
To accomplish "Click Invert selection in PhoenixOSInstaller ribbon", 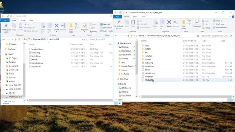I will click(x=220, y=27).
